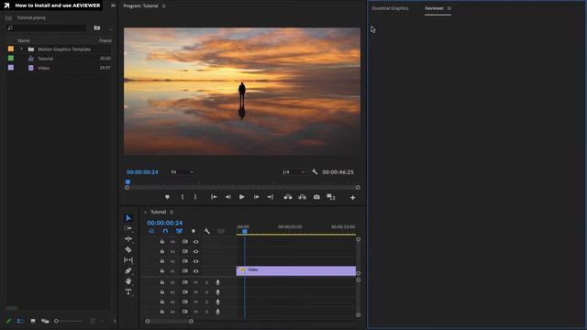Viewport: 587px width, 330px height.
Task: Open the Tutorial sequence panel menu
Action: pos(172,212)
